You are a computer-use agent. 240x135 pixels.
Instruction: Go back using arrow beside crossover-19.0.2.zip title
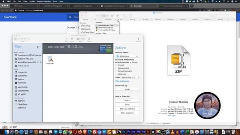tap(45, 46)
